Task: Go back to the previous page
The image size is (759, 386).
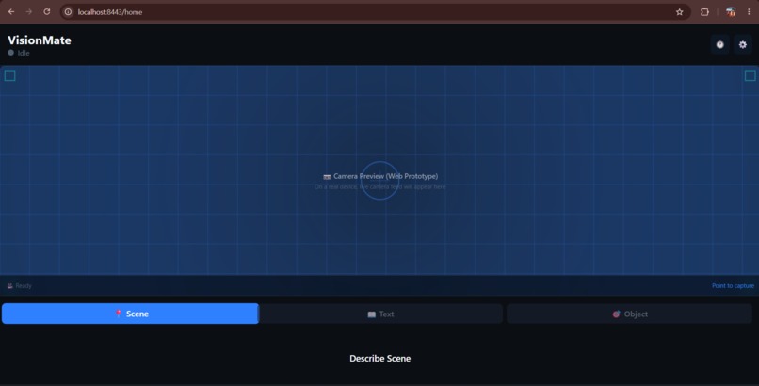Action: click(11, 11)
